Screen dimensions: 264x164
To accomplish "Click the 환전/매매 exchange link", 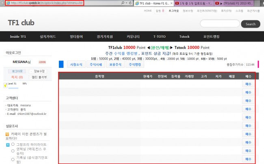I will click(x=160, y=47).
